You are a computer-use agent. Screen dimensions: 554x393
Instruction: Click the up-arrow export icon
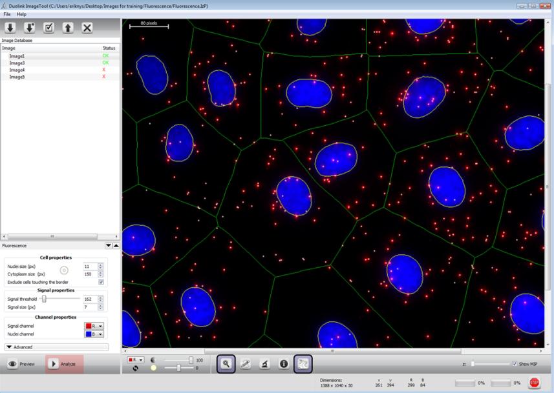[68, 28]
